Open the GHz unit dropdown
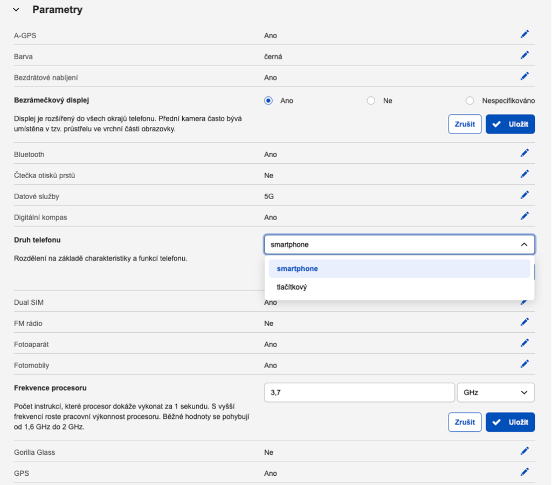This screenshot has height=485, width=552. click(x=495, y=393)
